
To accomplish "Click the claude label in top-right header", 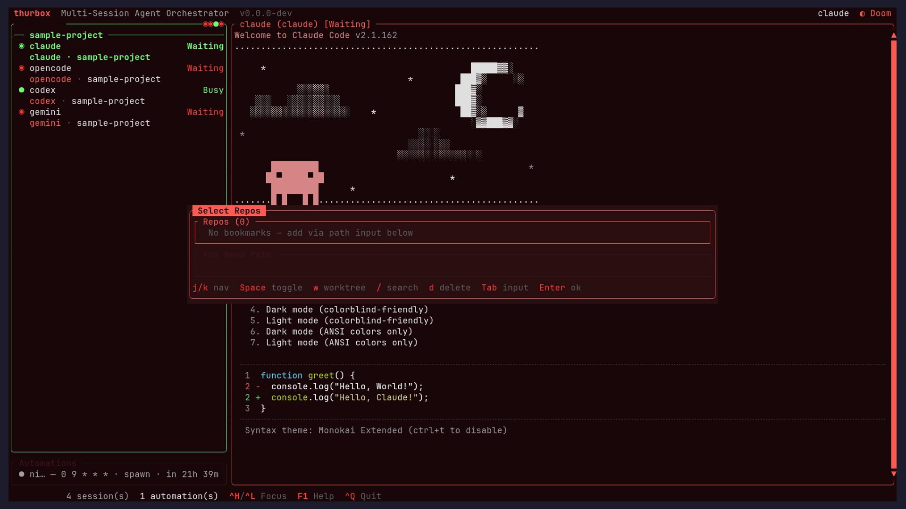I will pyautogui.click(x=833, y=14).
